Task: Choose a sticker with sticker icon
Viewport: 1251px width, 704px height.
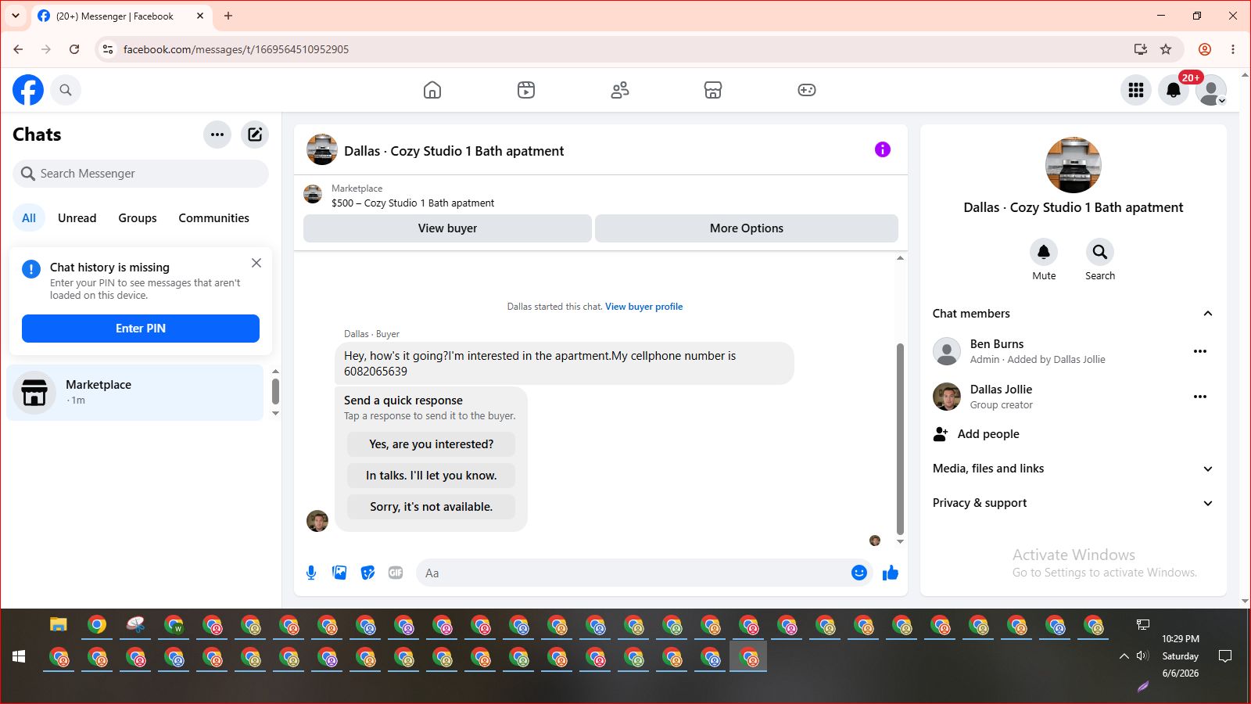Action: 367,573
